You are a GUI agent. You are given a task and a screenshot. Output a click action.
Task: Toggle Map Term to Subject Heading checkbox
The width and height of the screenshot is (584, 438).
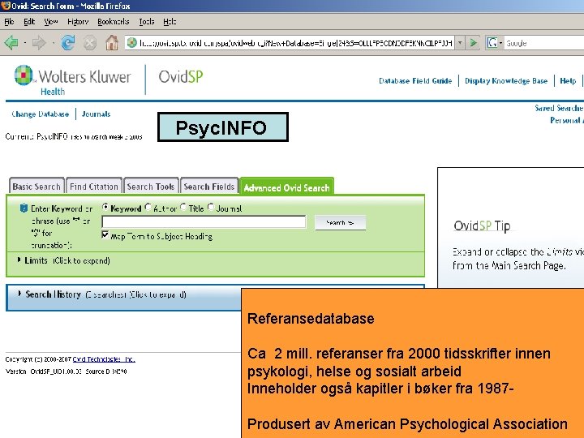tap(105, 235)
